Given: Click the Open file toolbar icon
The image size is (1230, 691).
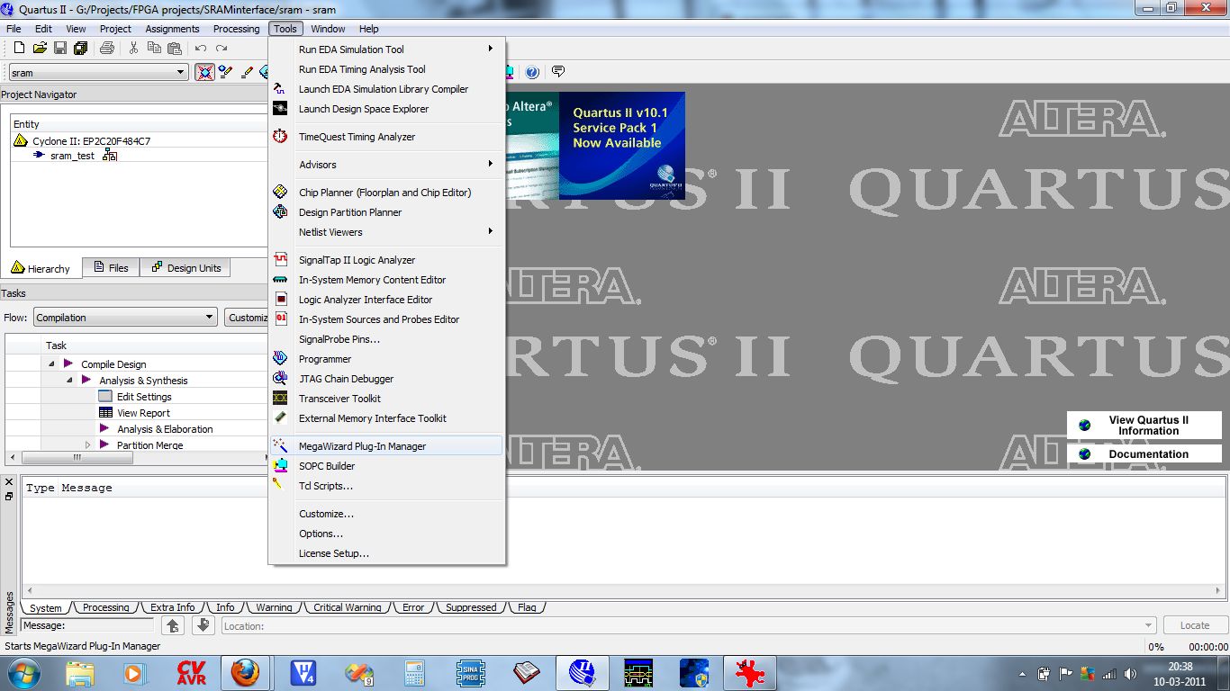Looking at the screenshot, I should coord(40,48).
